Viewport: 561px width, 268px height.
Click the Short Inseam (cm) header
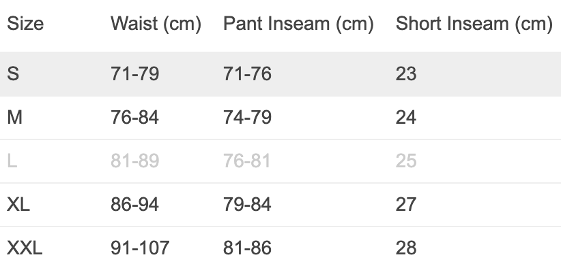click(474, 24)
